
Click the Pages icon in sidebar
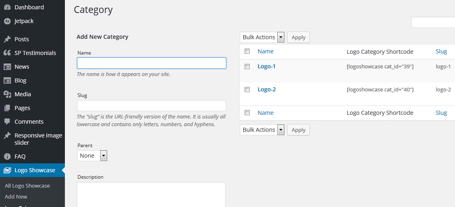click(x=7, y=108)
